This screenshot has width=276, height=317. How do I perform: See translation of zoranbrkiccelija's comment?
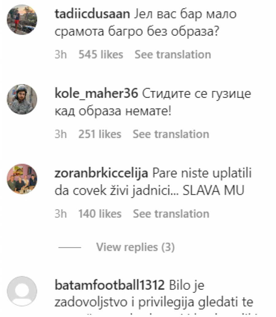click(171, 214)
